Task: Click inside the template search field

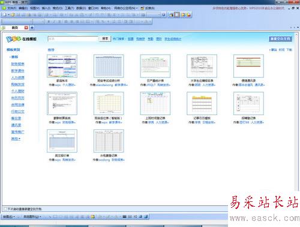Action: point(73,39)
